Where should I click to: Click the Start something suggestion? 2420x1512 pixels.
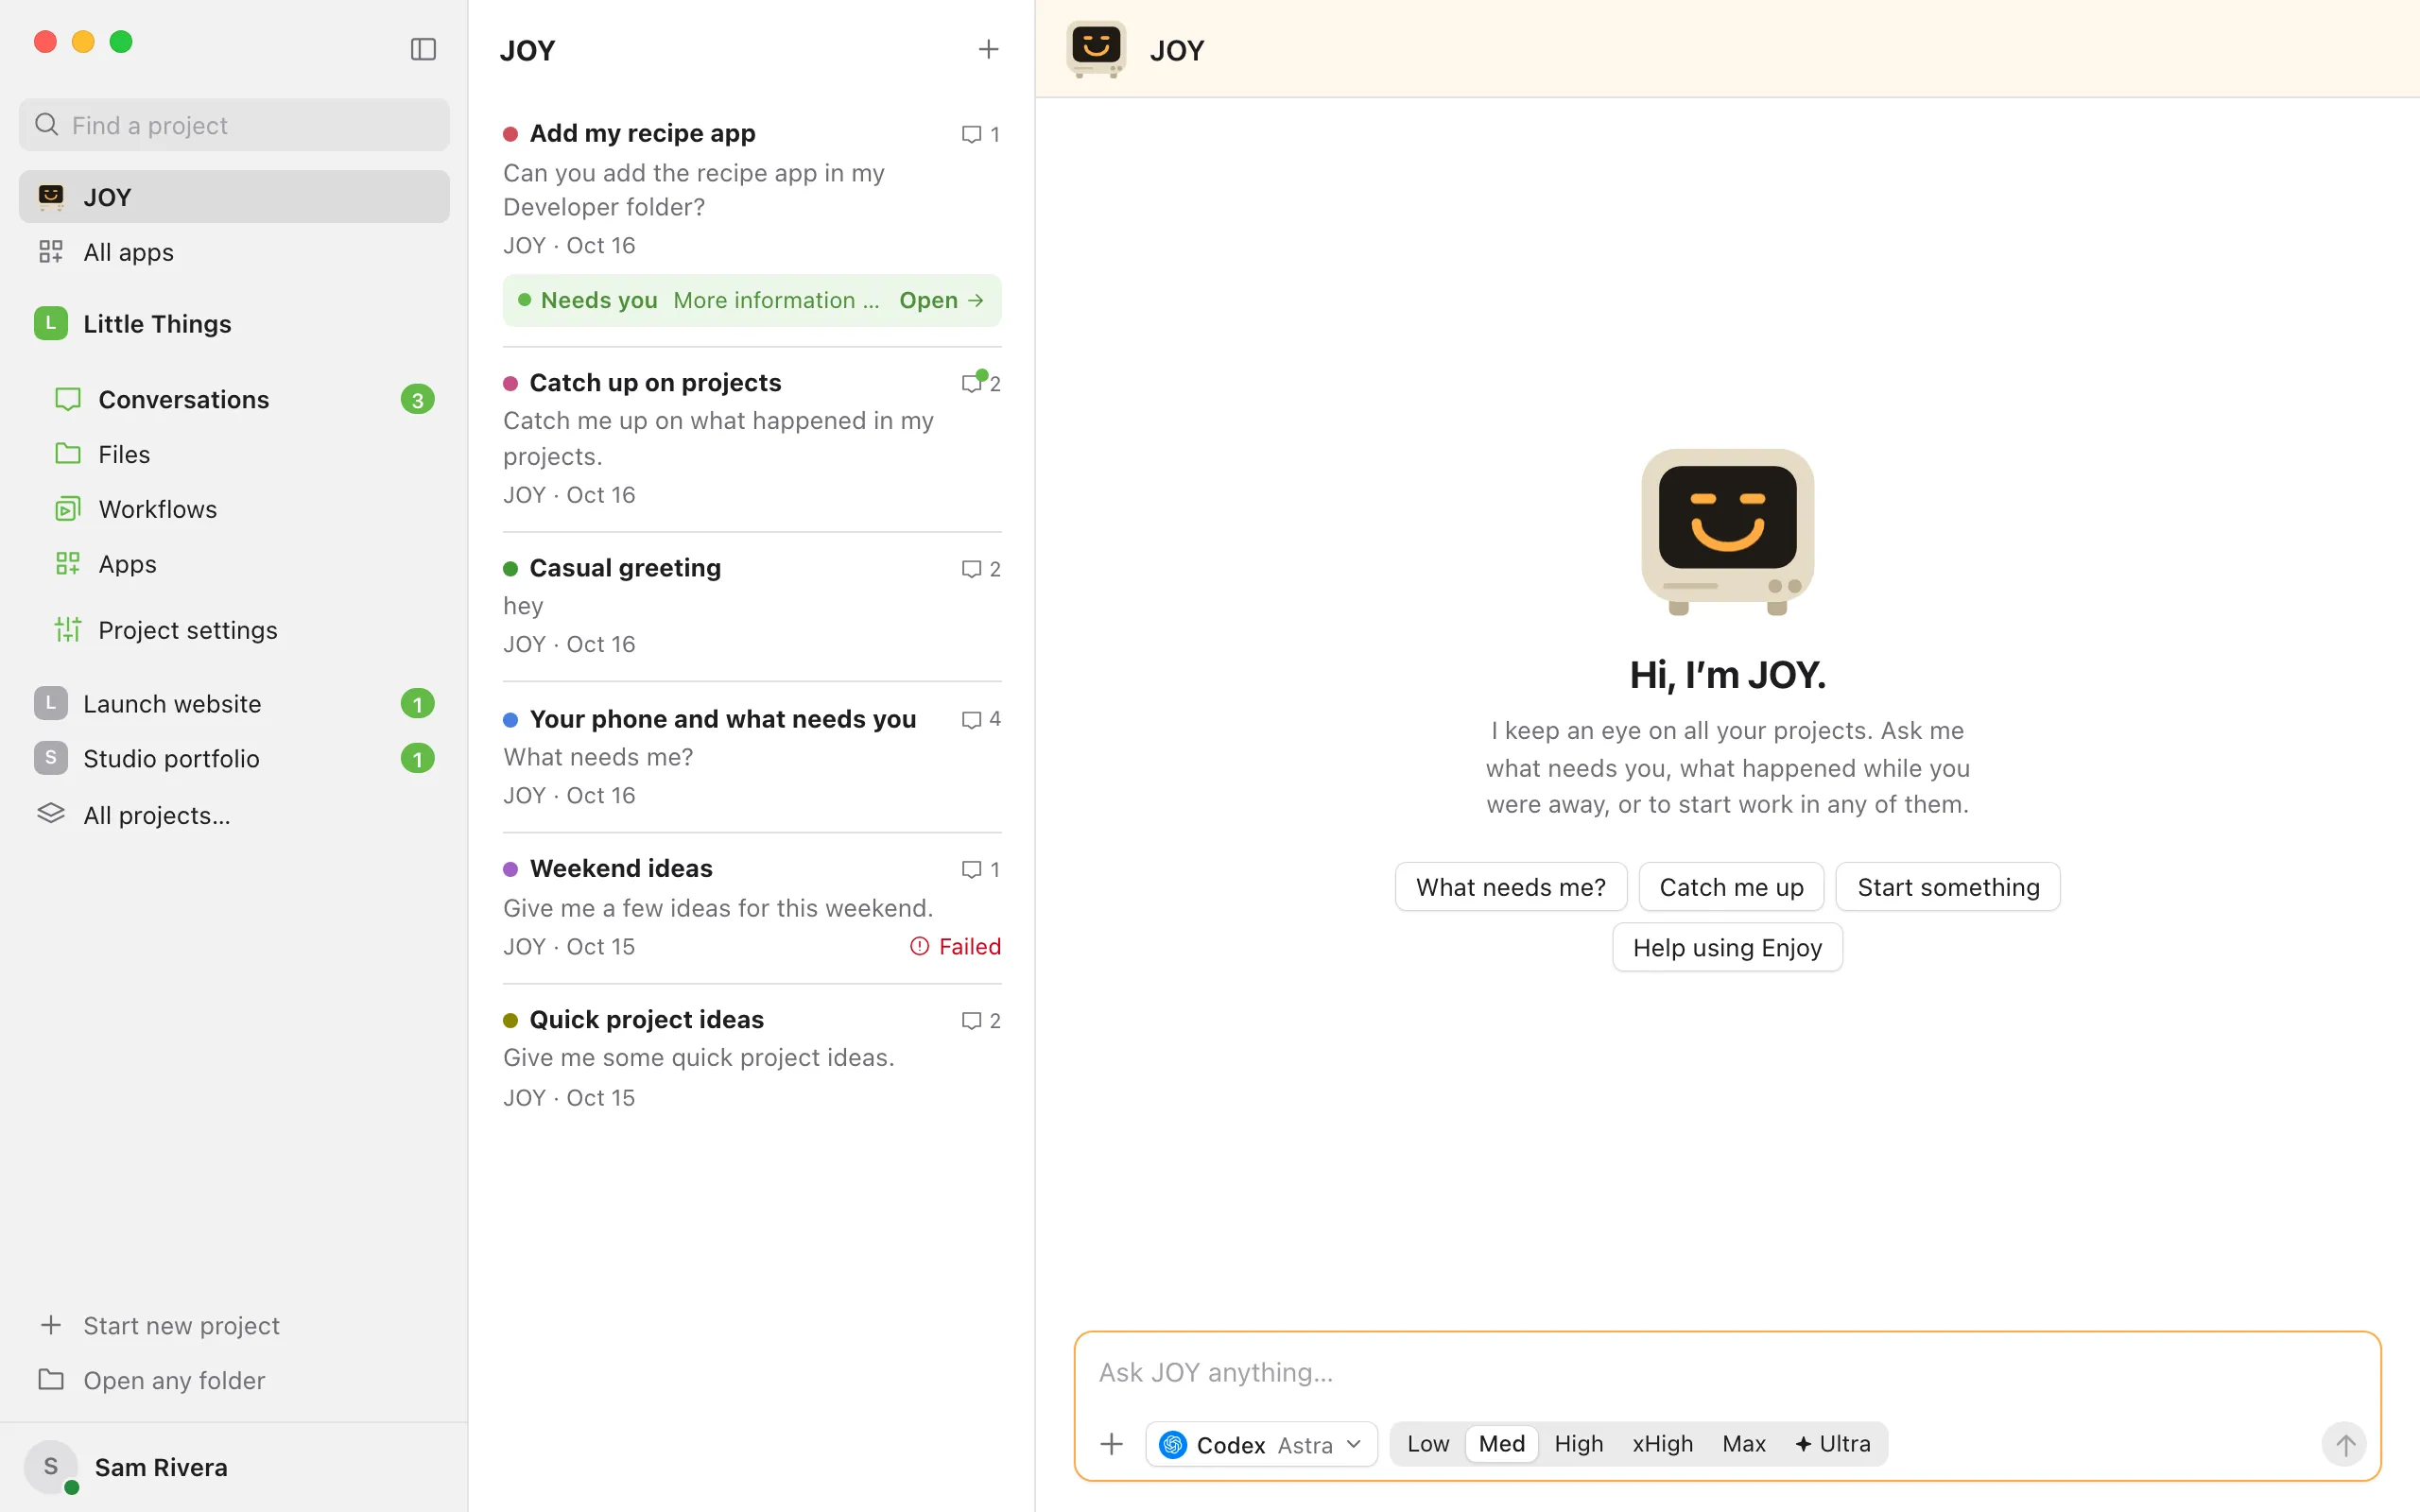click(x=1948, y=887)
